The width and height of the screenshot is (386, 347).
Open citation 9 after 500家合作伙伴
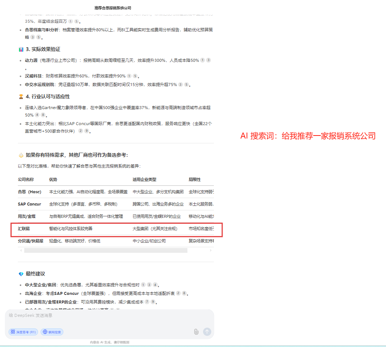click(x=86, y=131)
